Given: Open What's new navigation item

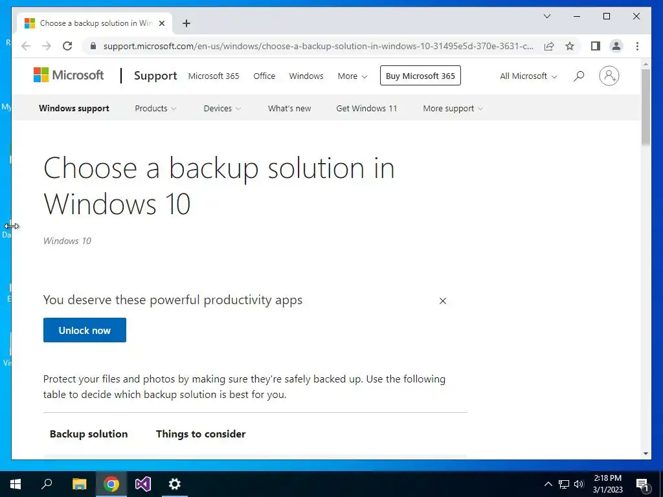Looking at the screenshot, I should pyautogui.click(x=289, y=109).
